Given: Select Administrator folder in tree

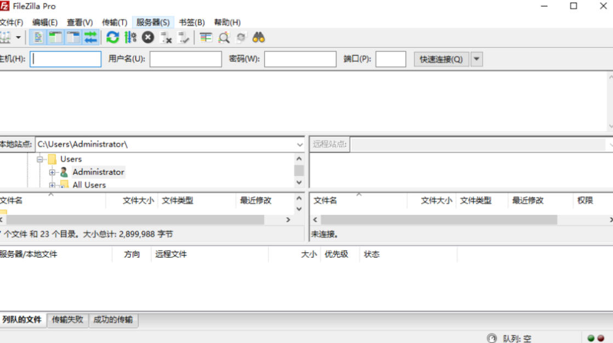Looking at the screenshot, I should pos(98,172).
